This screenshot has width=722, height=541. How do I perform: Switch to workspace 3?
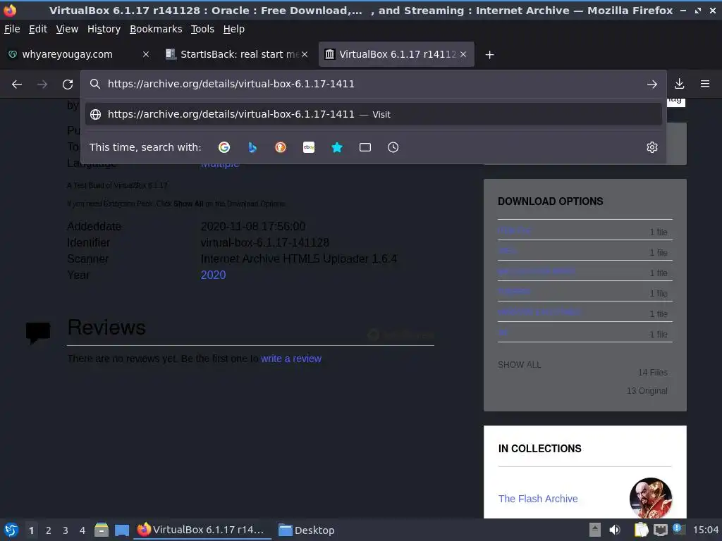pos(66,530)
